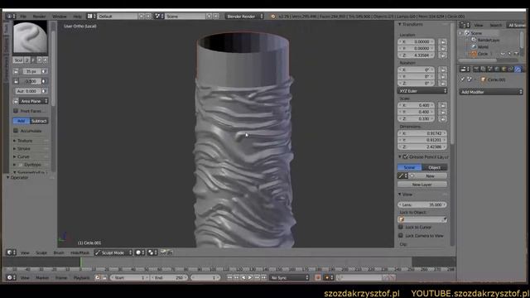Click the Circle object icon in outliner
Viewport: 530px width, 298px height.
coord(474,54)
